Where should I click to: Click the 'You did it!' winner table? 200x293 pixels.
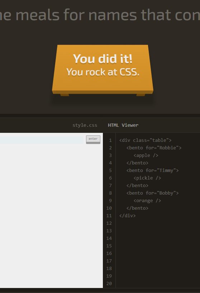(103, 70)
